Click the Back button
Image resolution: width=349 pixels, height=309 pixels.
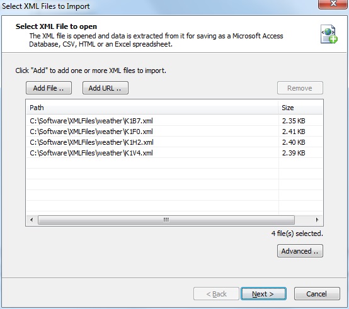coord(216,294)
